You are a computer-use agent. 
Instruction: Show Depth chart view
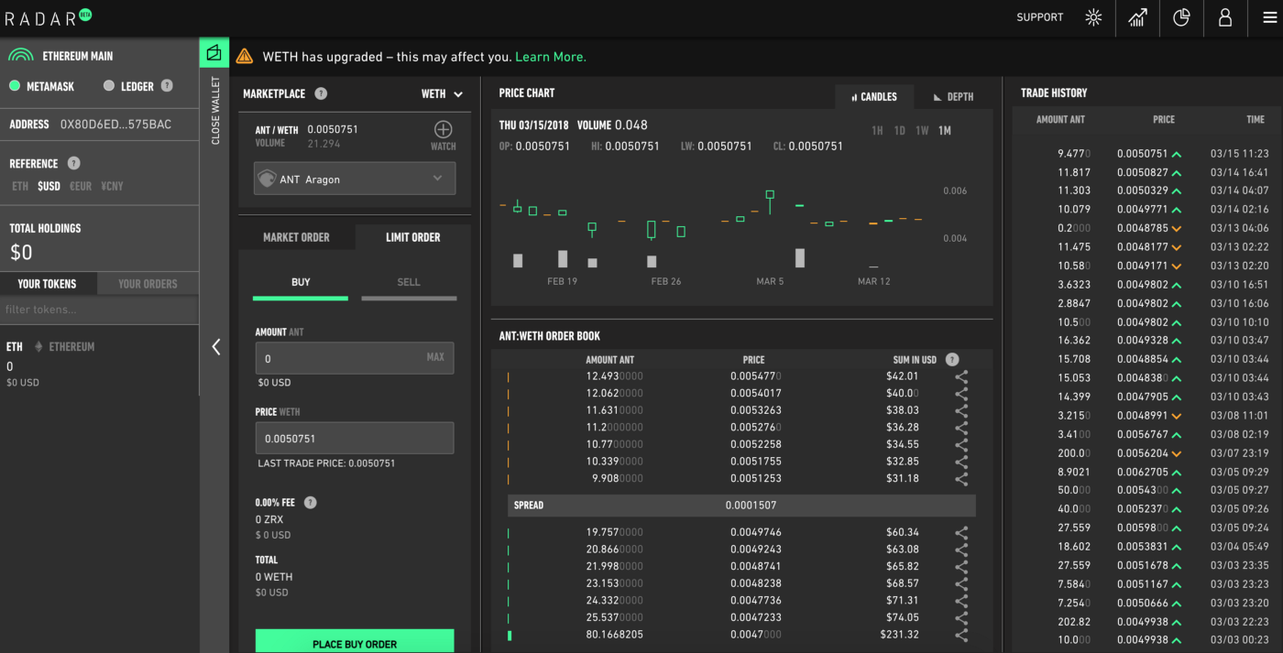(x=953, y=96)
